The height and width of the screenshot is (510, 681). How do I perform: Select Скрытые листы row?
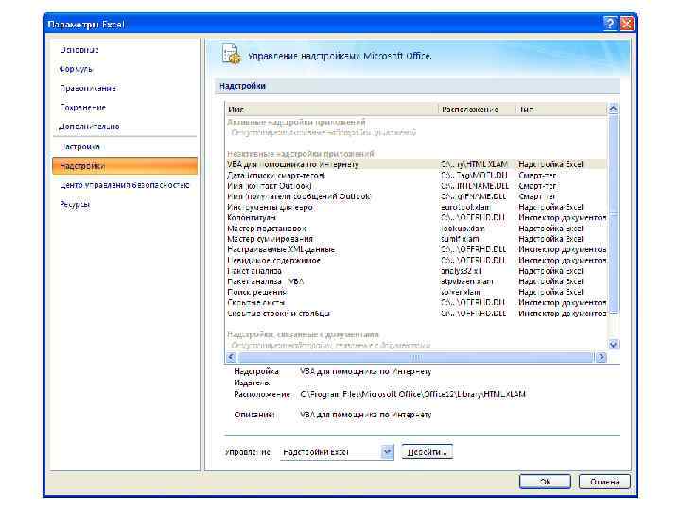[416, 303]
